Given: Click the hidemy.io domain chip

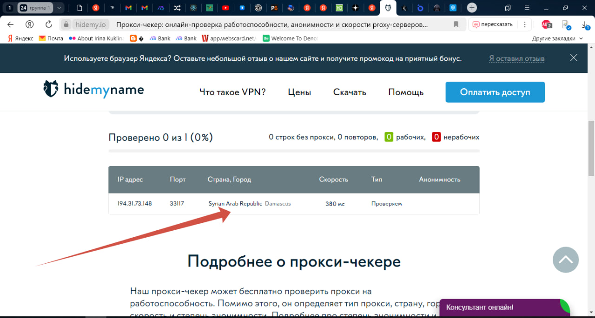Looking at the screenshot, I should tap(91, 25).
